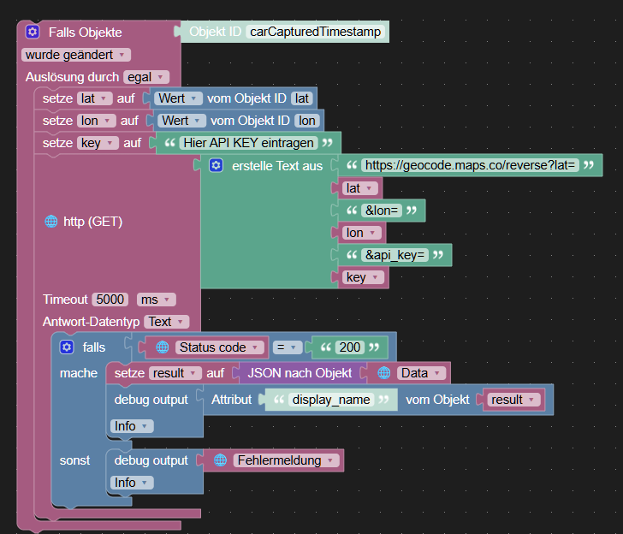Select the 'Attribut' block label
The height and width of the screenshot is (534, 623).
pos(231,400)
